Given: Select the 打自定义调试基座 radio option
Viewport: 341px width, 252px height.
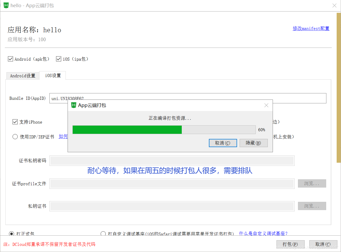Looking at the screenshot, I should coord(103,234).
